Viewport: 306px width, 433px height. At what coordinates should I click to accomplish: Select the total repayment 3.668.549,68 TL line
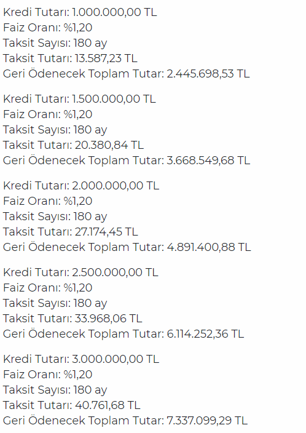[x=127, y=161]
